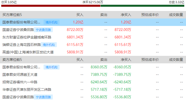The image size is (186, 101).
Task: Open 高盛(中国)上海浦东新区世纪大道 seat
Action: coord(28,52)
